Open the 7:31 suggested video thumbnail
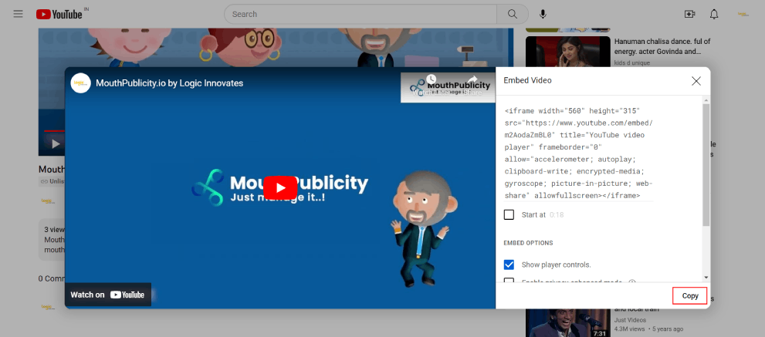The image size is (765, 337). tap(568, 323)
